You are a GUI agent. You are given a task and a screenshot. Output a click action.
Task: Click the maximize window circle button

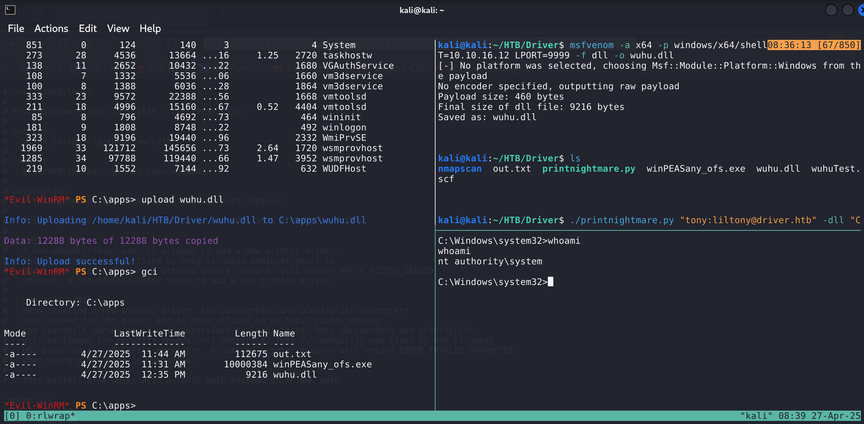(x=848, y=10)
